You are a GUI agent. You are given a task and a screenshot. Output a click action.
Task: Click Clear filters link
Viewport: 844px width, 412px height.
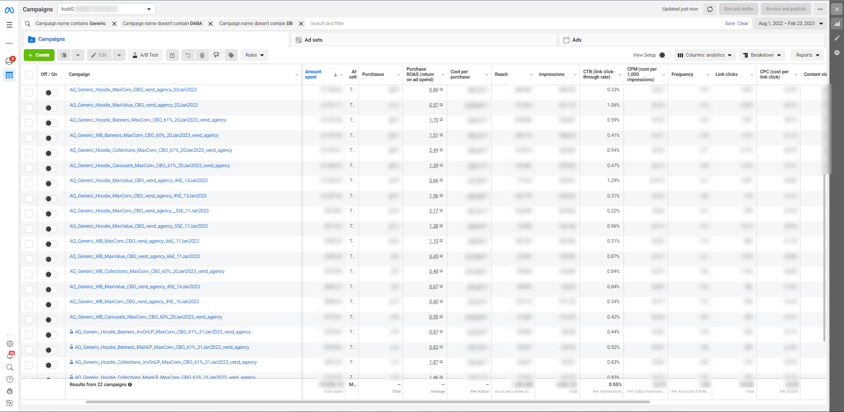click(x=743, y=24)
